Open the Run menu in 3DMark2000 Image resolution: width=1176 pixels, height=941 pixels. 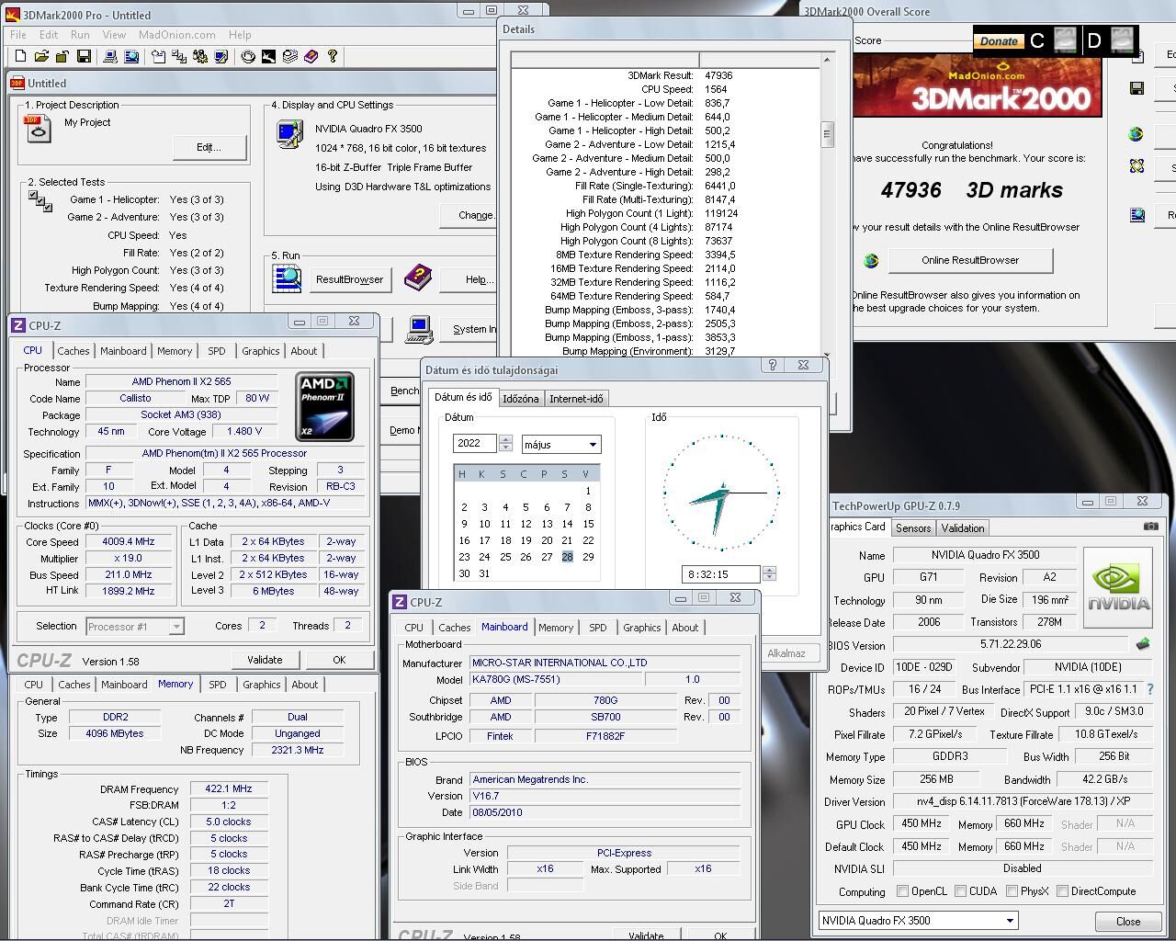click(80, 35)
